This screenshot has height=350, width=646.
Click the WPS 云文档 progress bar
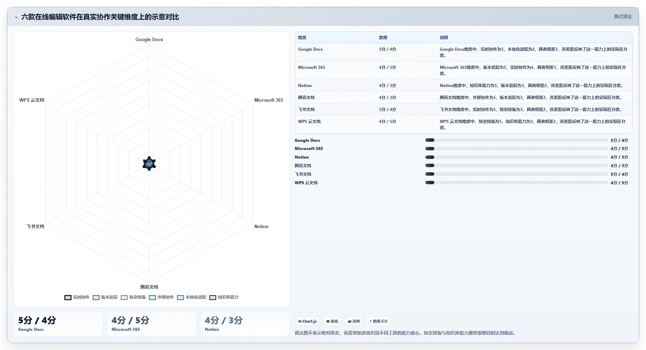click(x=516, y=183)
